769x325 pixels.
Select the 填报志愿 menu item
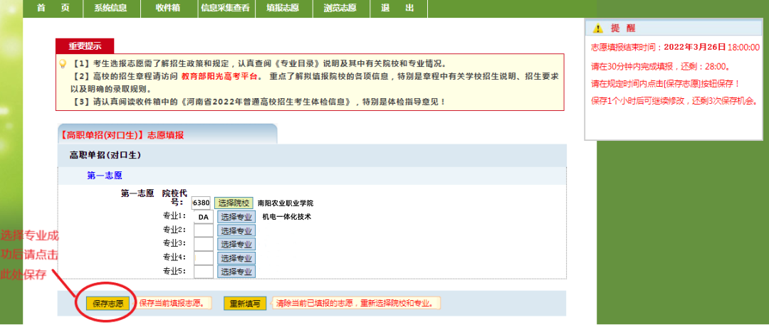(x=284, y=9)
